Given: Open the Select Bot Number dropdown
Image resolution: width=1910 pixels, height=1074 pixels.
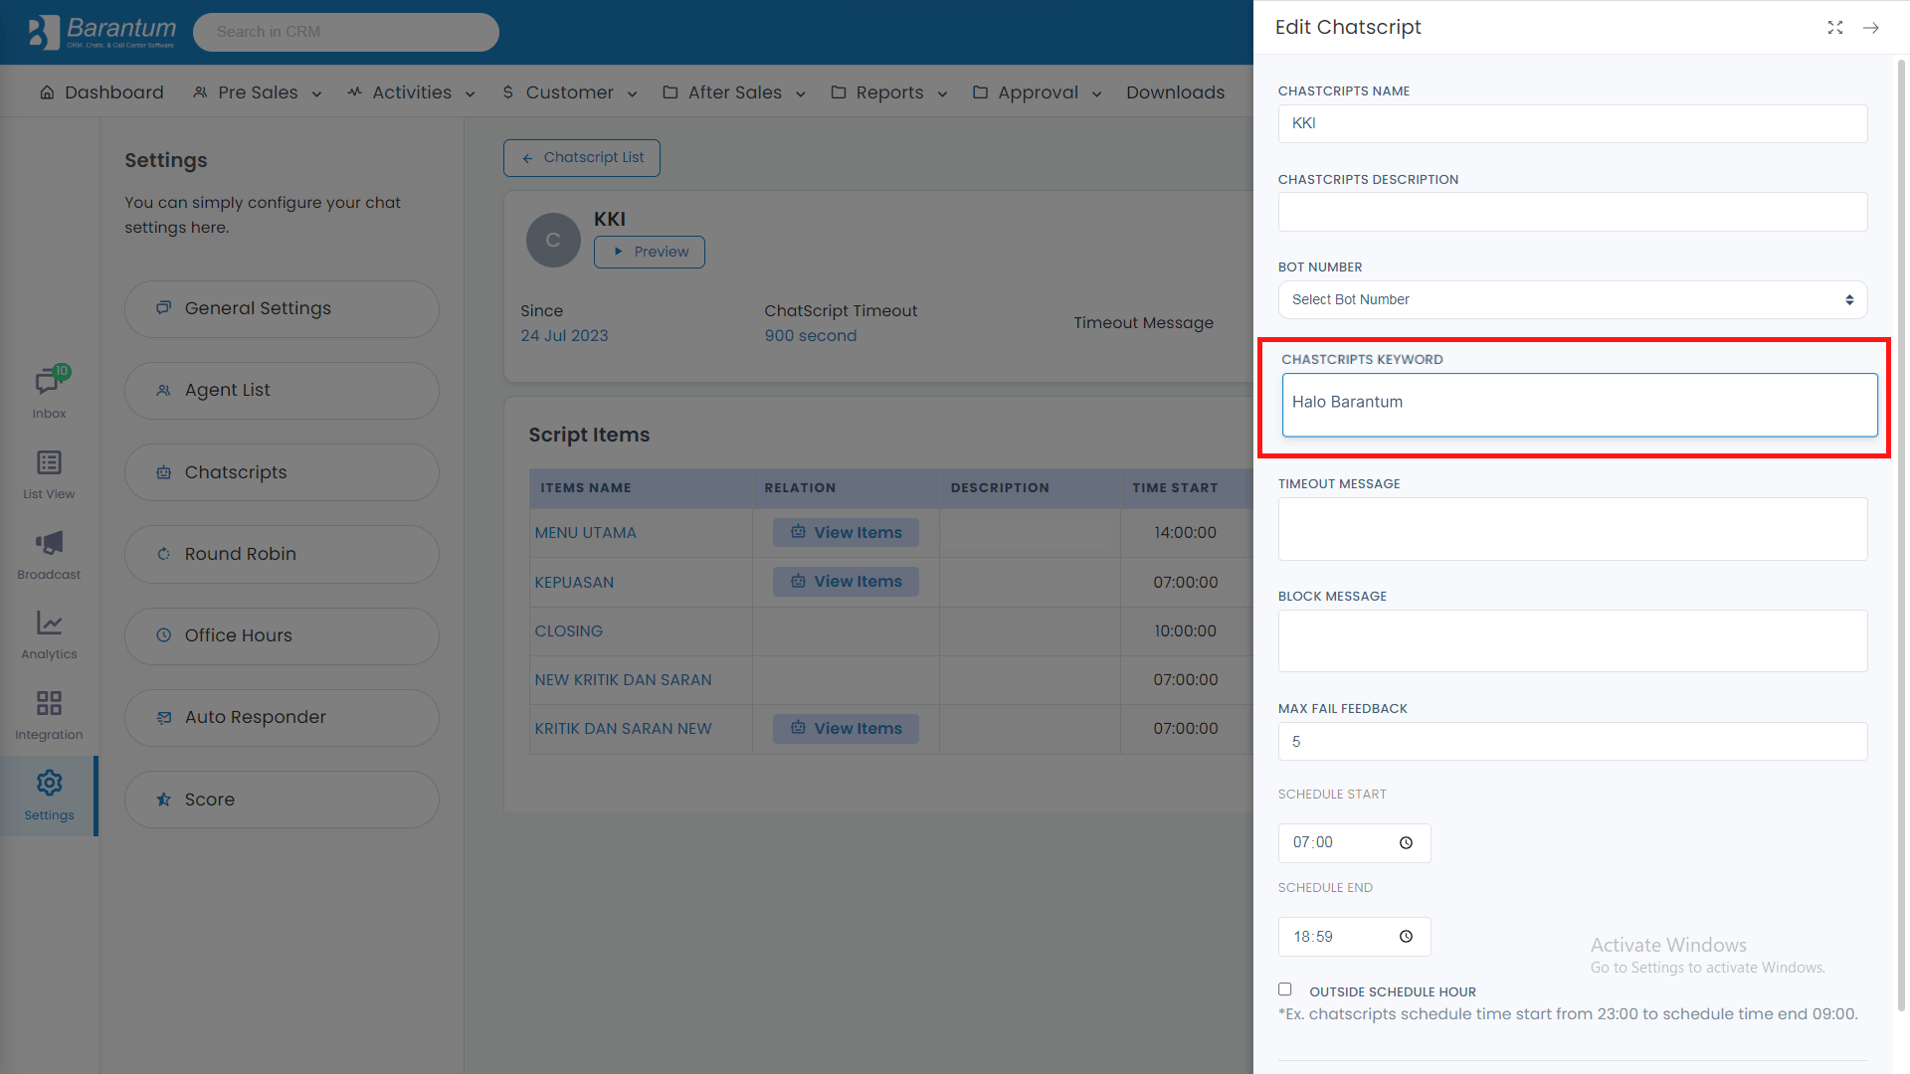Looking at the screenshot, I should pyautogui.click(x=1572, y=300).
